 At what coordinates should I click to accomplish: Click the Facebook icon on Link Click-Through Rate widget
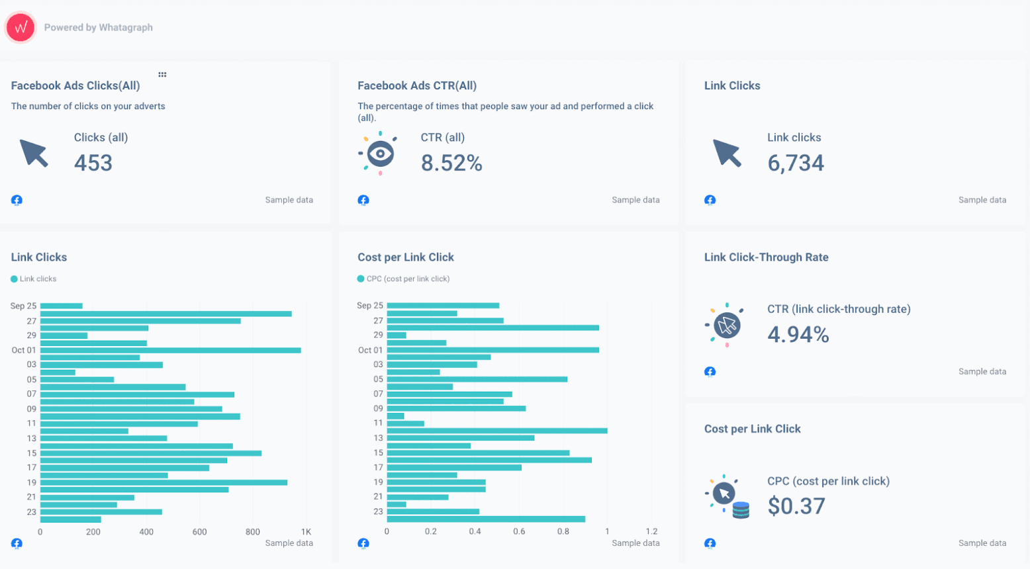[709, 372]
